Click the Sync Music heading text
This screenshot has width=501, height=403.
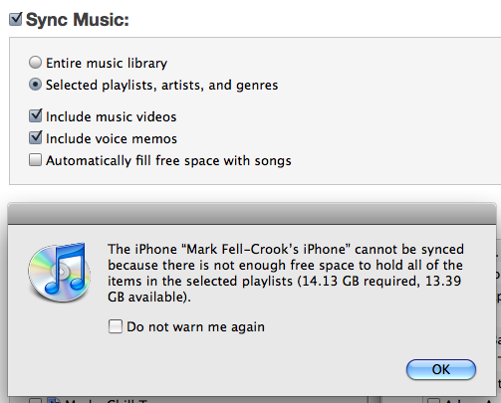tap(78, 20)
